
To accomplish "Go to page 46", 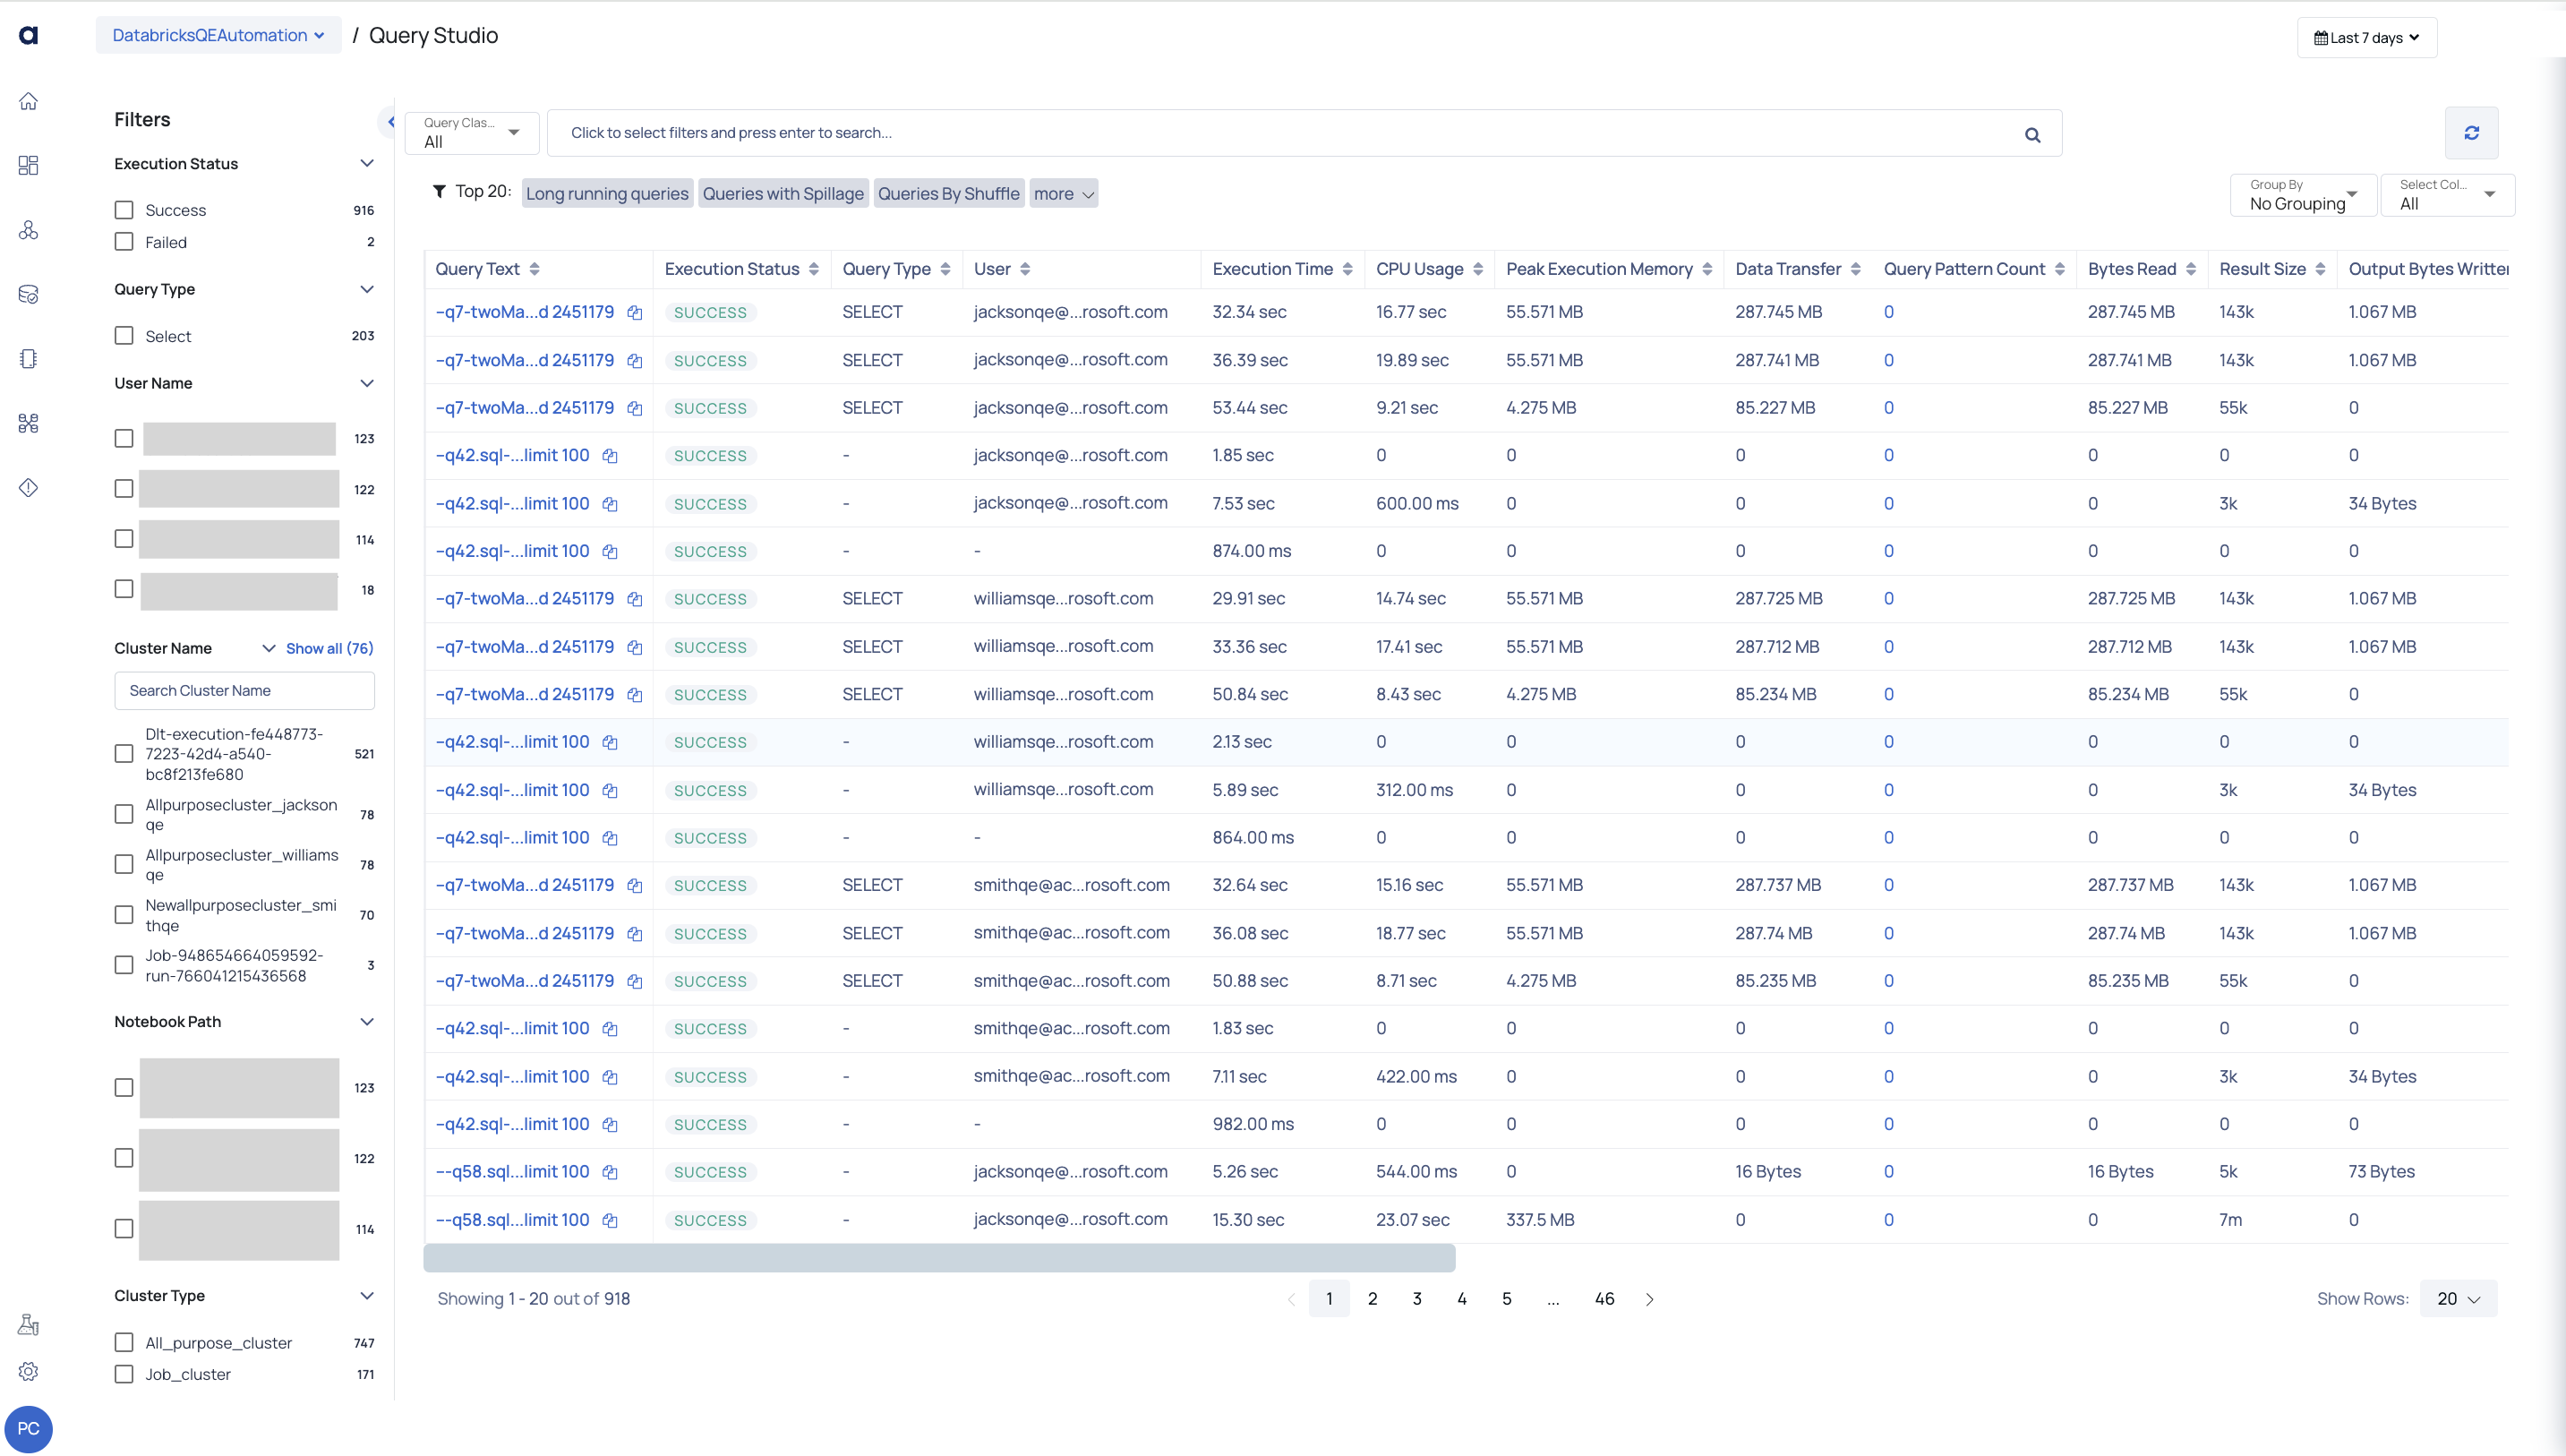I will click(x=1604, y=1299).
